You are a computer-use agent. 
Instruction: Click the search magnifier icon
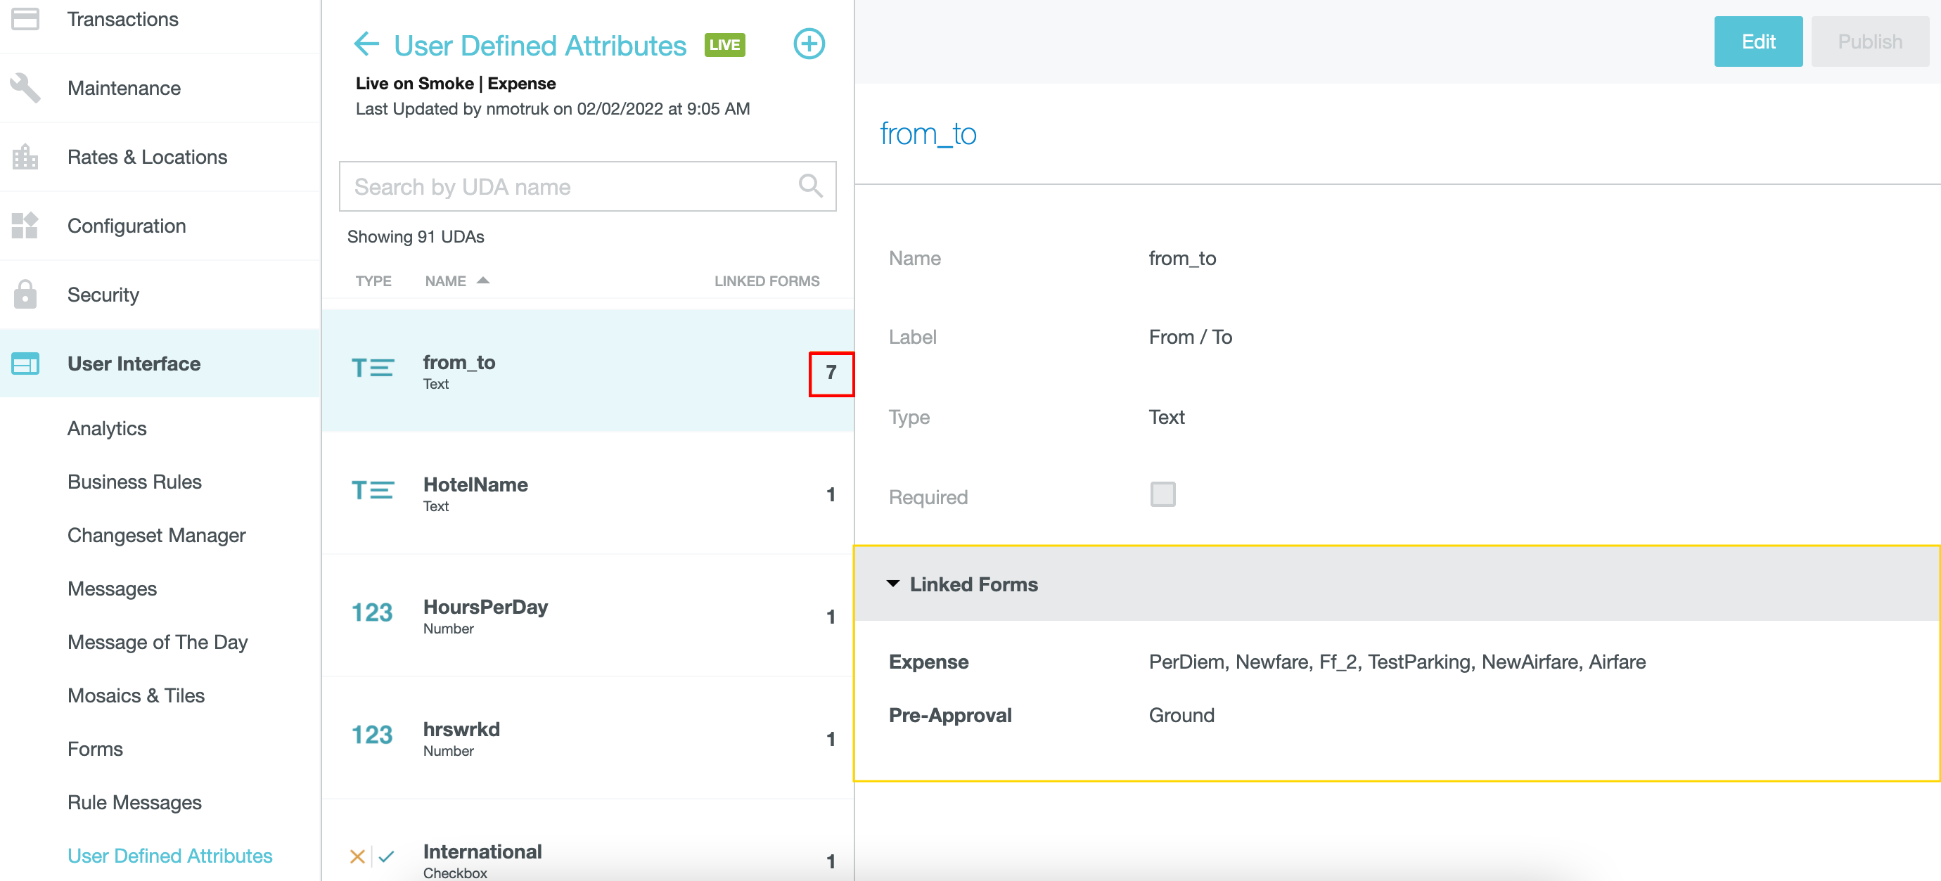[810, 186]
